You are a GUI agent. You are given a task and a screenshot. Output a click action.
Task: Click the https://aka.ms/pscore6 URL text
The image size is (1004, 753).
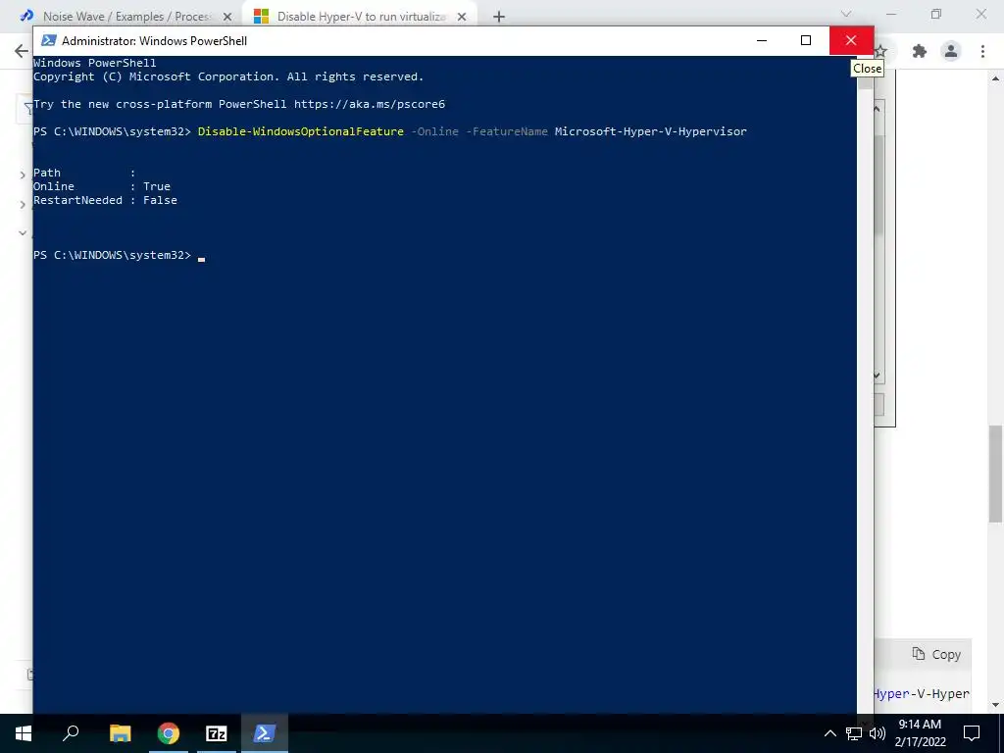click(370, 104)
